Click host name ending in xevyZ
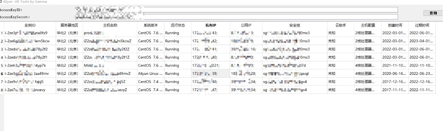 110,90
